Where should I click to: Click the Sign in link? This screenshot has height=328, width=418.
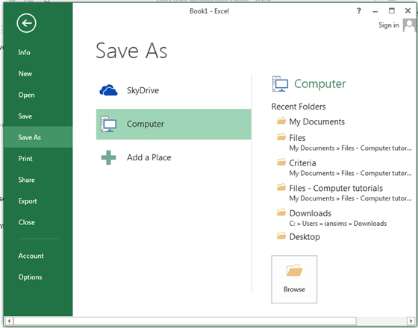(x=389, y=25)
